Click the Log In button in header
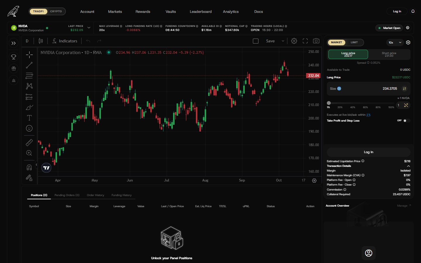The height and width of the screenshot is (263, 421). tap(397, 11)
